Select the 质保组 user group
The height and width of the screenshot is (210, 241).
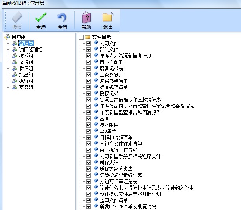pyautogui.click(x=26, y=68)
